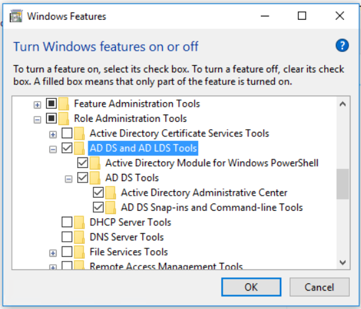This screenshot has width=361, height=309.
Task: Uncheck AD DS Snap-ins and Command-line Tools
Action: 98,208
